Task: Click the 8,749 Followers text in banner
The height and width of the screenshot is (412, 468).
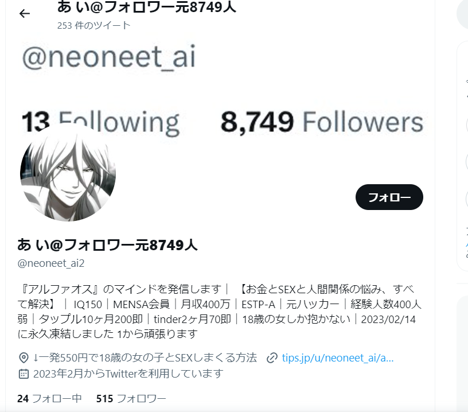Action: [322, 122]
